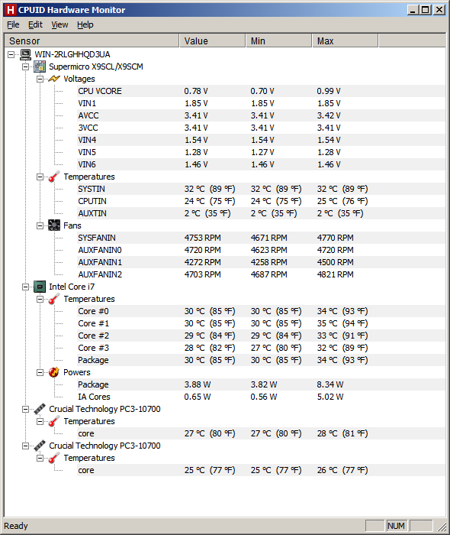Image resolution: width=450 pixels, height=535 pixels.
Task: Select the AUXFANIN0 fan row
Action: coord(261,250)
